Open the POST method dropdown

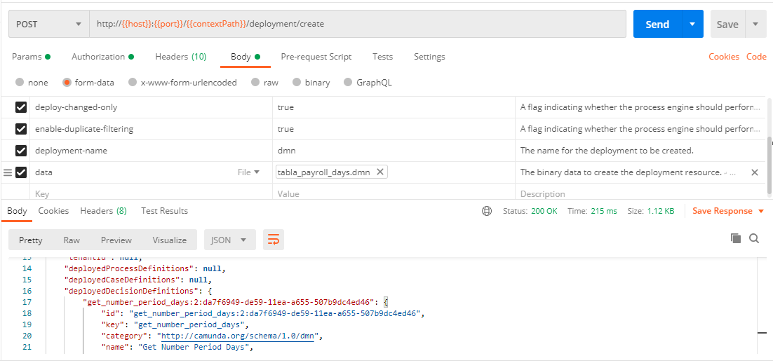point(49,24)
